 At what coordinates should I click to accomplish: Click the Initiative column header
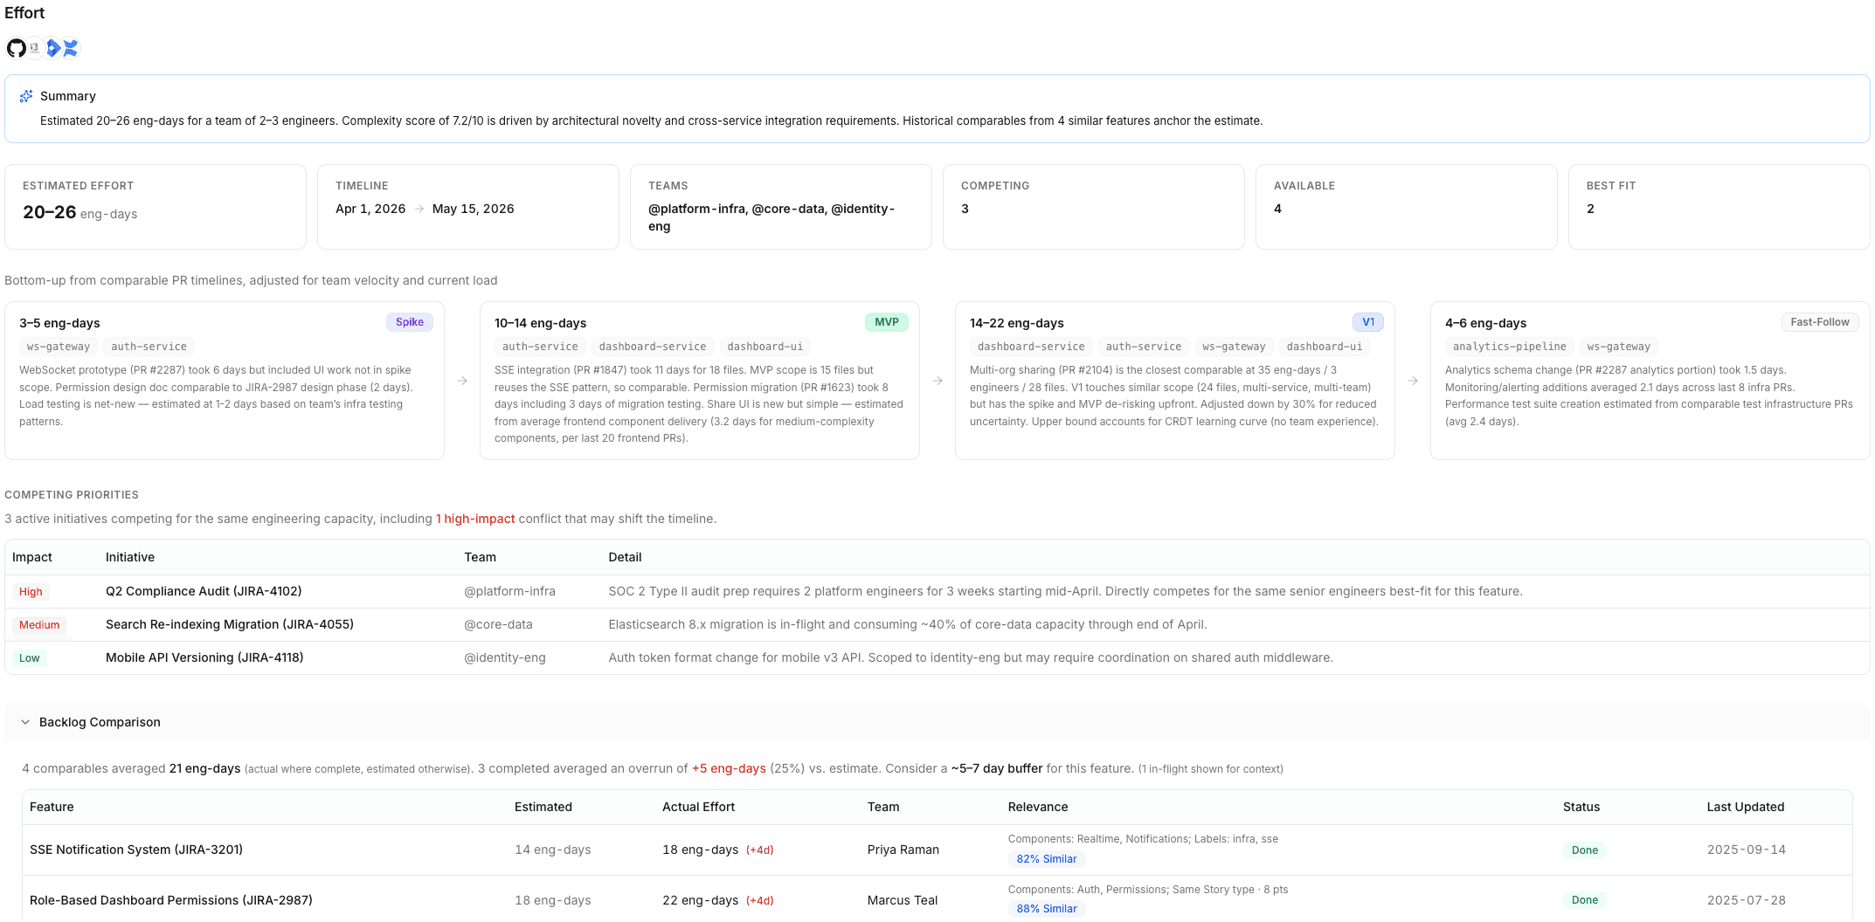click(130, 557)
